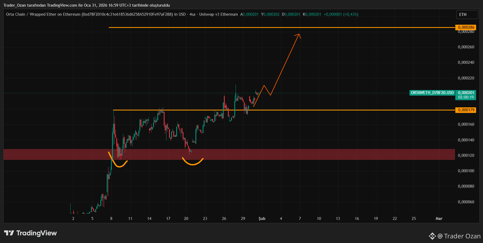Click the ORTAWETH_D78F20.USD symbol tag
This screenshot has height=243, width=483.
[x=432, y=93]
